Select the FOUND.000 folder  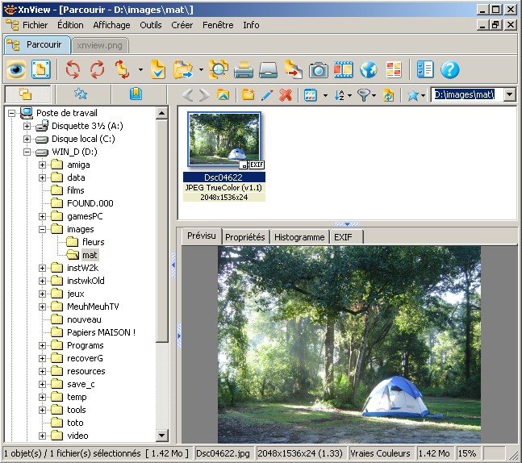click(x=90, y=203)
